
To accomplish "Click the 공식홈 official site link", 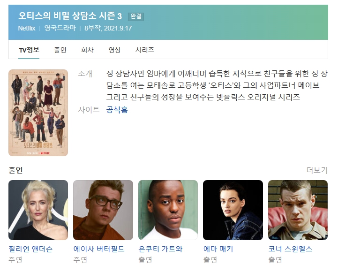I will pos(117,110).
